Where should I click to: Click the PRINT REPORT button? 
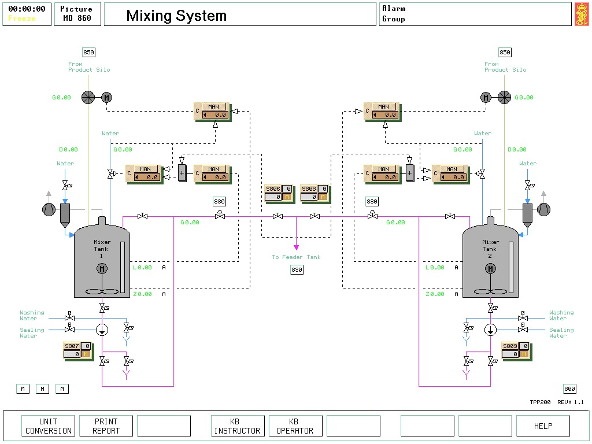click(106, 426)
